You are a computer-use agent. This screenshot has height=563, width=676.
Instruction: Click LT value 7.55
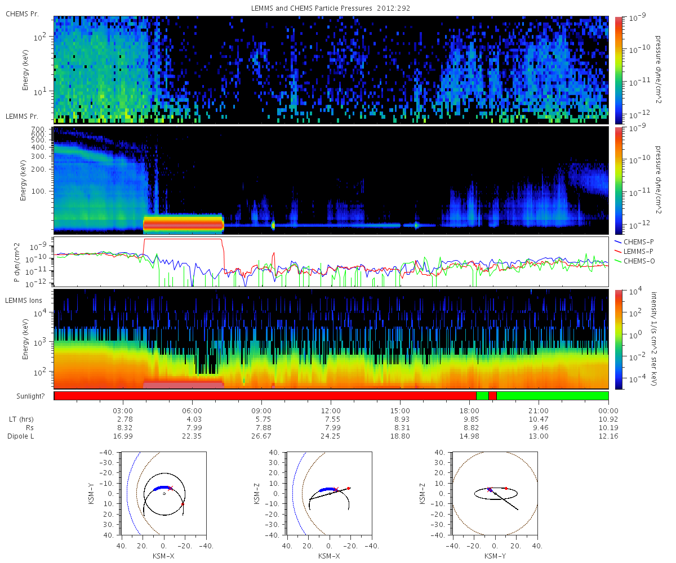[x=333, y=419]
